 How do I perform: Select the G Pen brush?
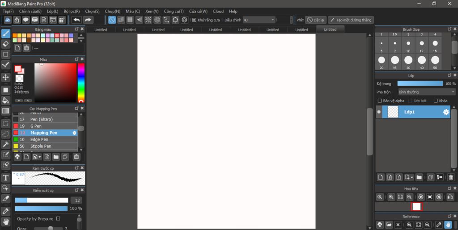[x=45, y=126]
